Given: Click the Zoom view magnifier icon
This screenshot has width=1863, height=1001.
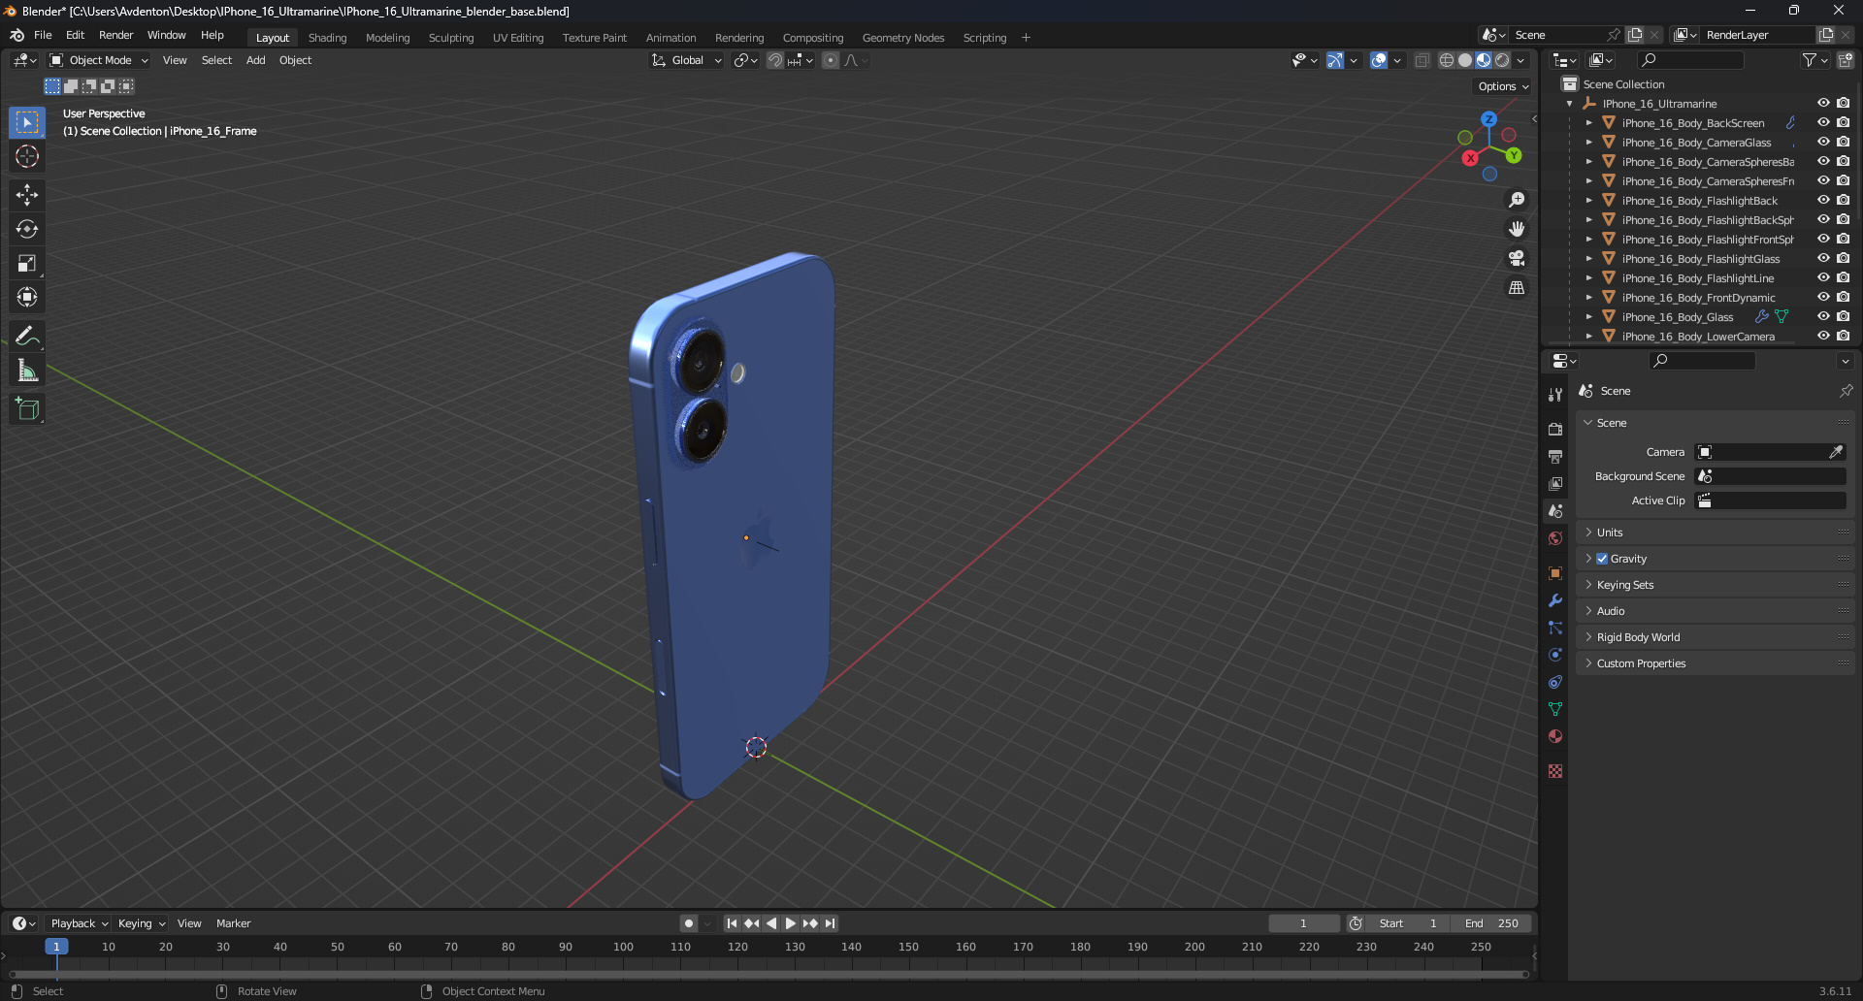Looking at the screenshot, I should click(x=1517, y=200).
